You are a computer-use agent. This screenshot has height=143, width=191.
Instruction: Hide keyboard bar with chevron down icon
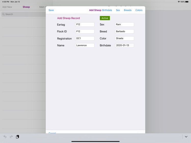coord(186,137)
